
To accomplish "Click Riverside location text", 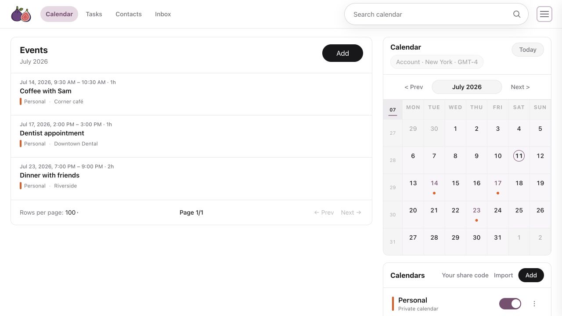I will coord(65,186).
